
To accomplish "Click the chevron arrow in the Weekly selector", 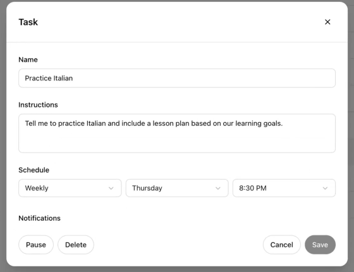I will (111, 189).
